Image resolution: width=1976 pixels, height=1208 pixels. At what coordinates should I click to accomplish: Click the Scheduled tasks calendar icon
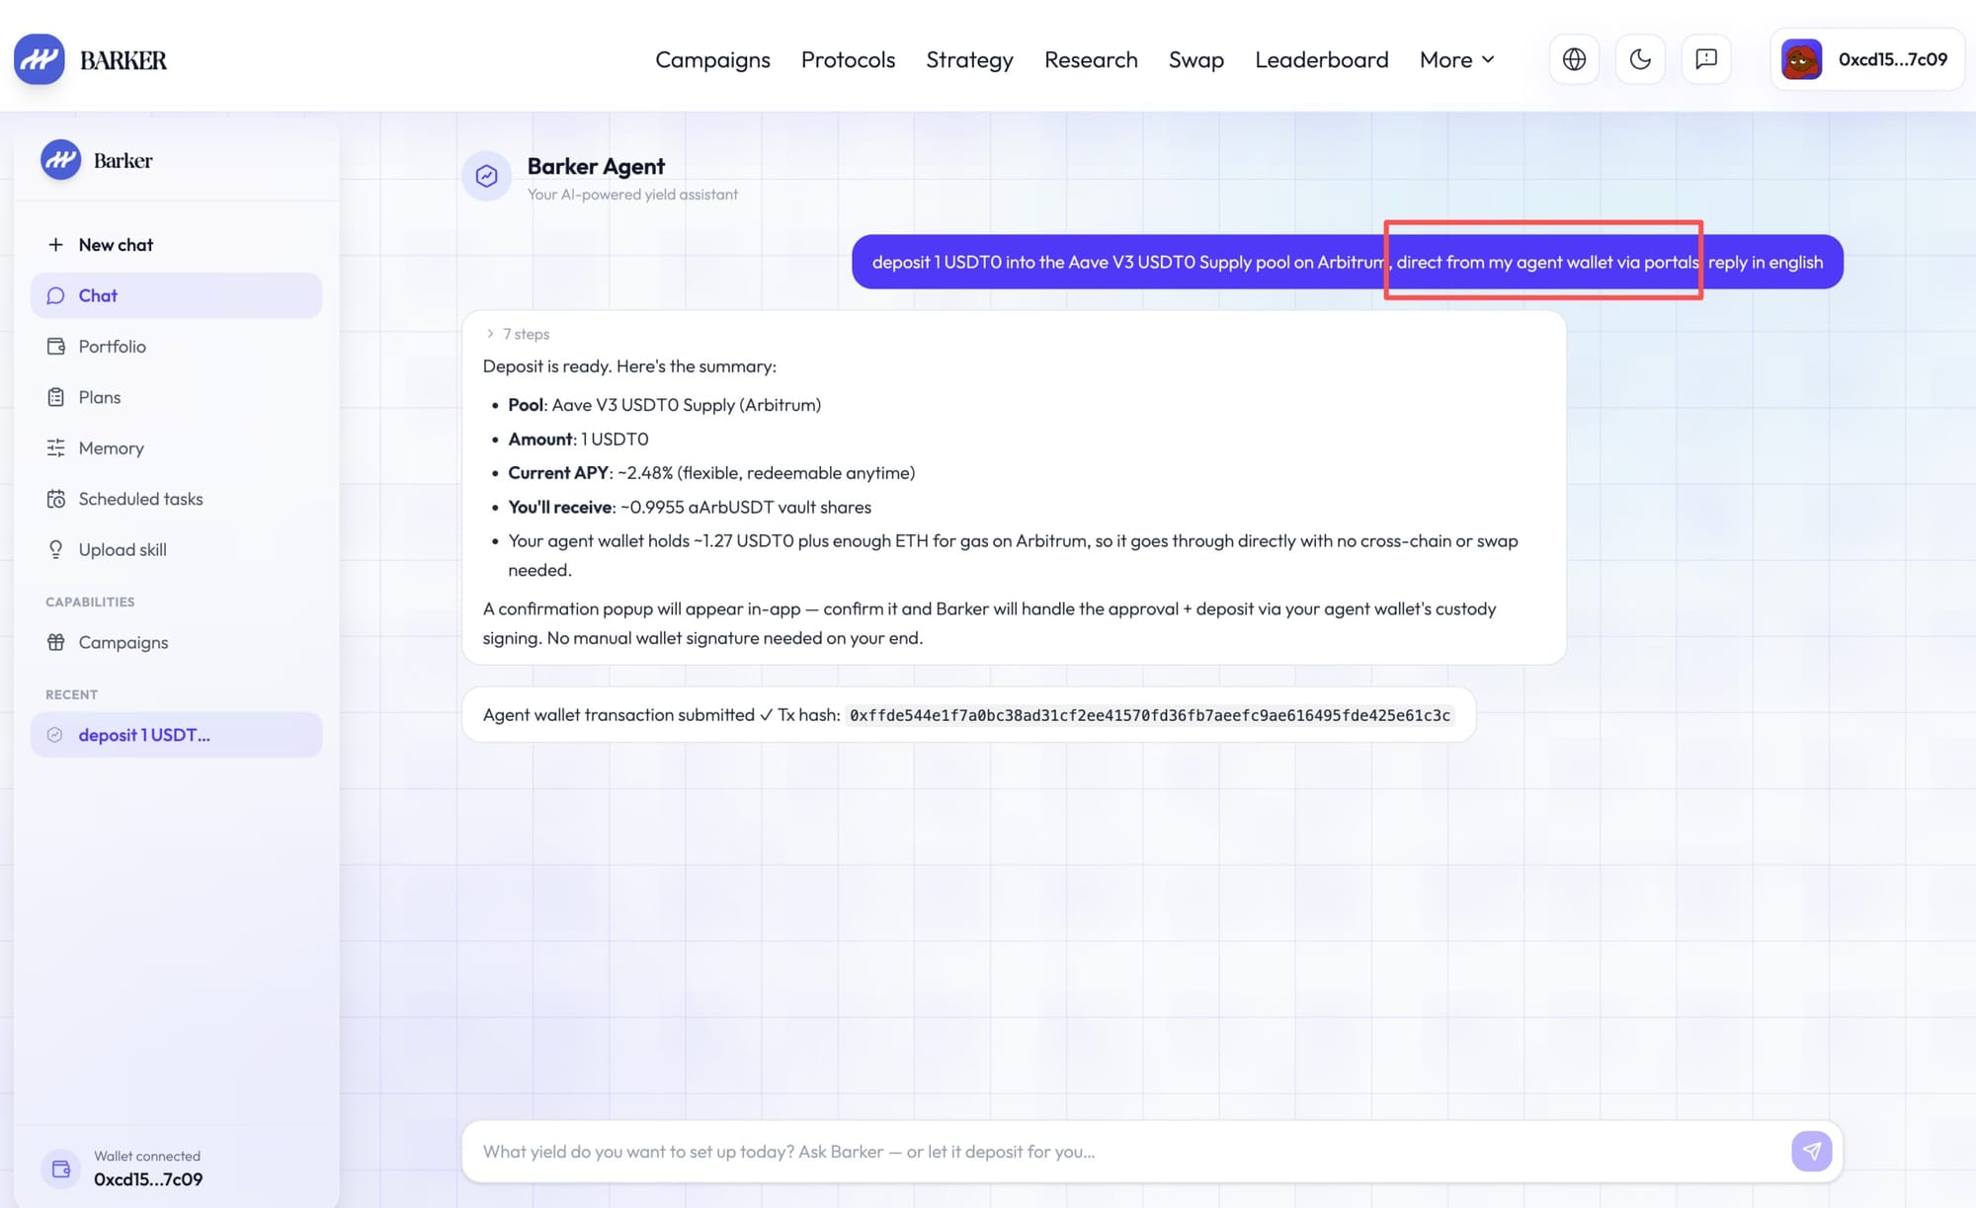[55, 499]
